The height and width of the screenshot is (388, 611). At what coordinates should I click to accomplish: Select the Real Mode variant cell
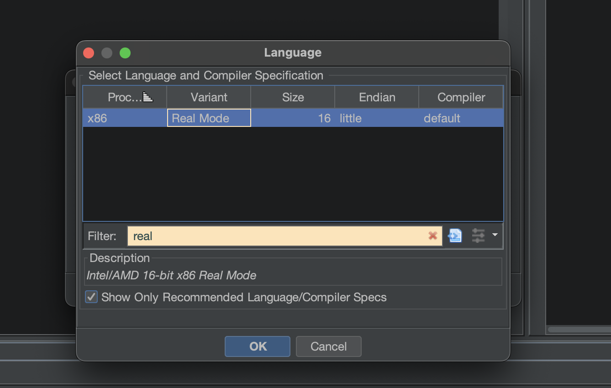click(x=209, y=118)
